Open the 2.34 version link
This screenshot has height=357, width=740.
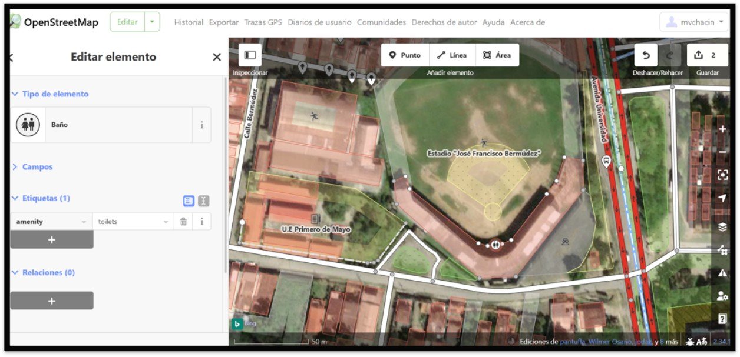(722, 342)
